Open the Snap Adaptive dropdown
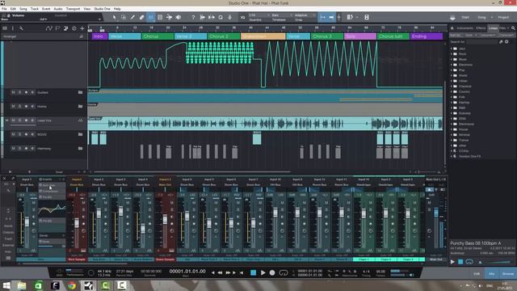517x291 pixels. (x=305, y=15)
